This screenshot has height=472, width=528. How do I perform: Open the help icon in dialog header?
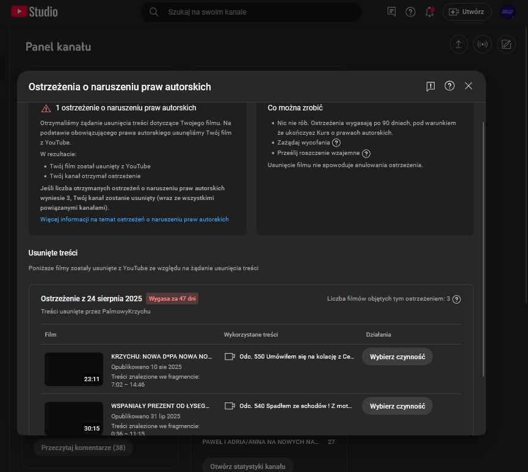click(x=450, y=86)
